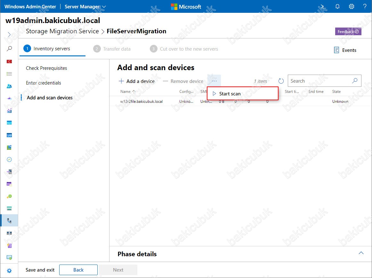Expand the tools sidebar chevron
Image resolution: width=372 pixels, height=278 pixels.
tap(9, 35)
